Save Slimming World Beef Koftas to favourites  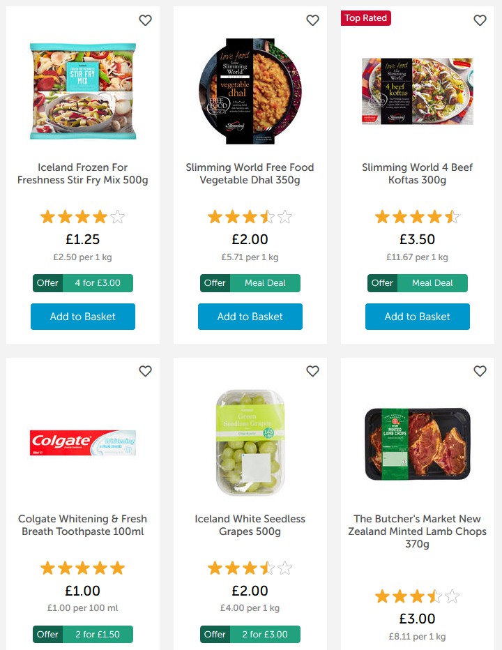(x=480, y=20)
